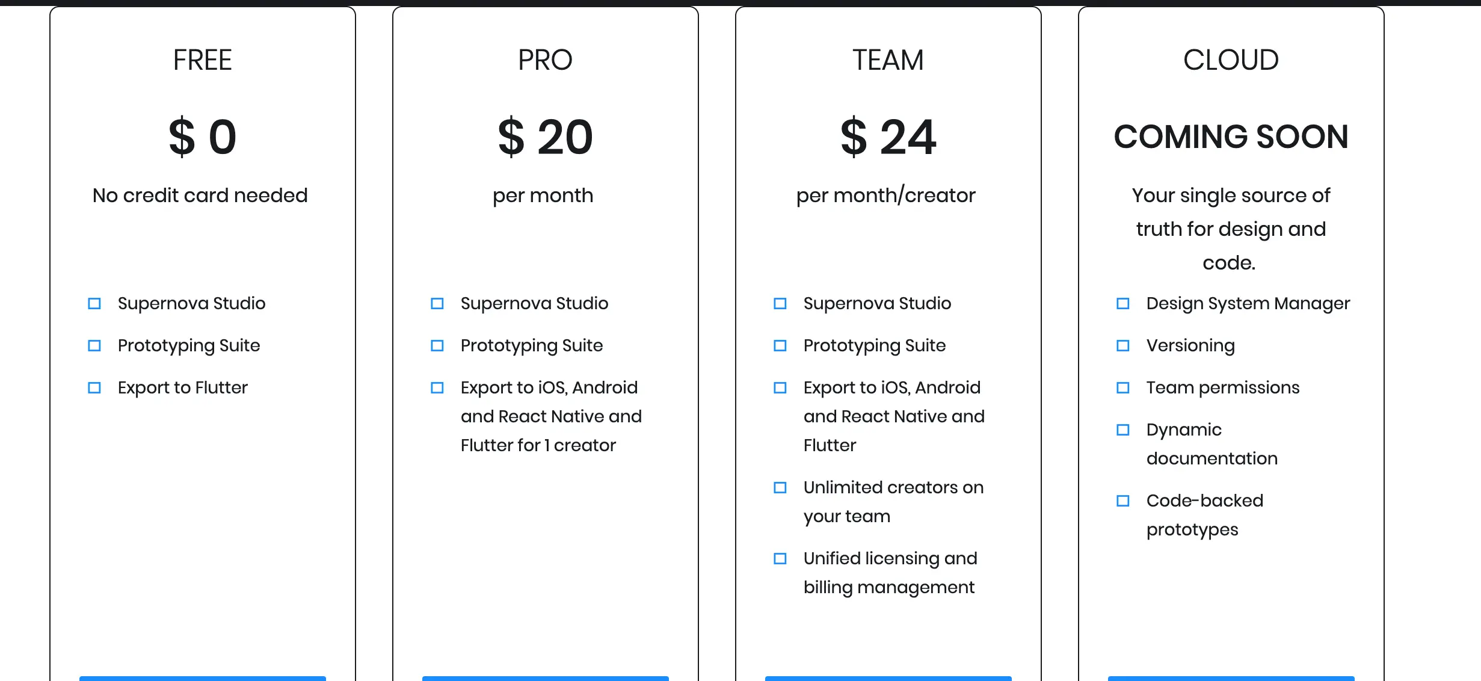Click the COMING SOON heading
The width and height of the screenshot is (1481, 681).
coord(1231,137)
